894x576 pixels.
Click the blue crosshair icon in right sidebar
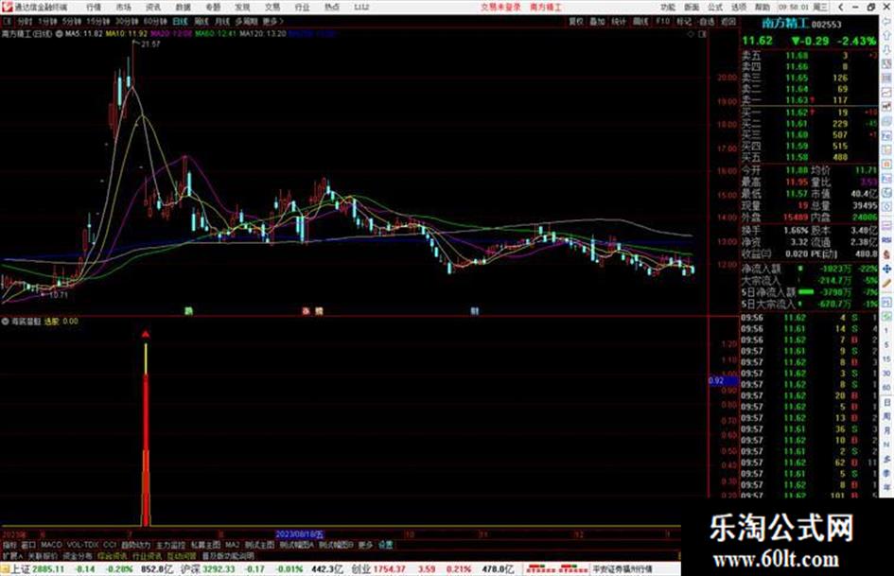click(886, 269)
